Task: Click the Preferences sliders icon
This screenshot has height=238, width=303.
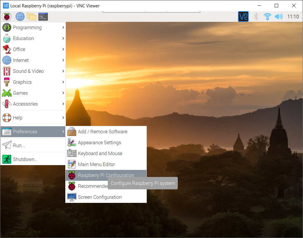Action: (x=7, y=132)
